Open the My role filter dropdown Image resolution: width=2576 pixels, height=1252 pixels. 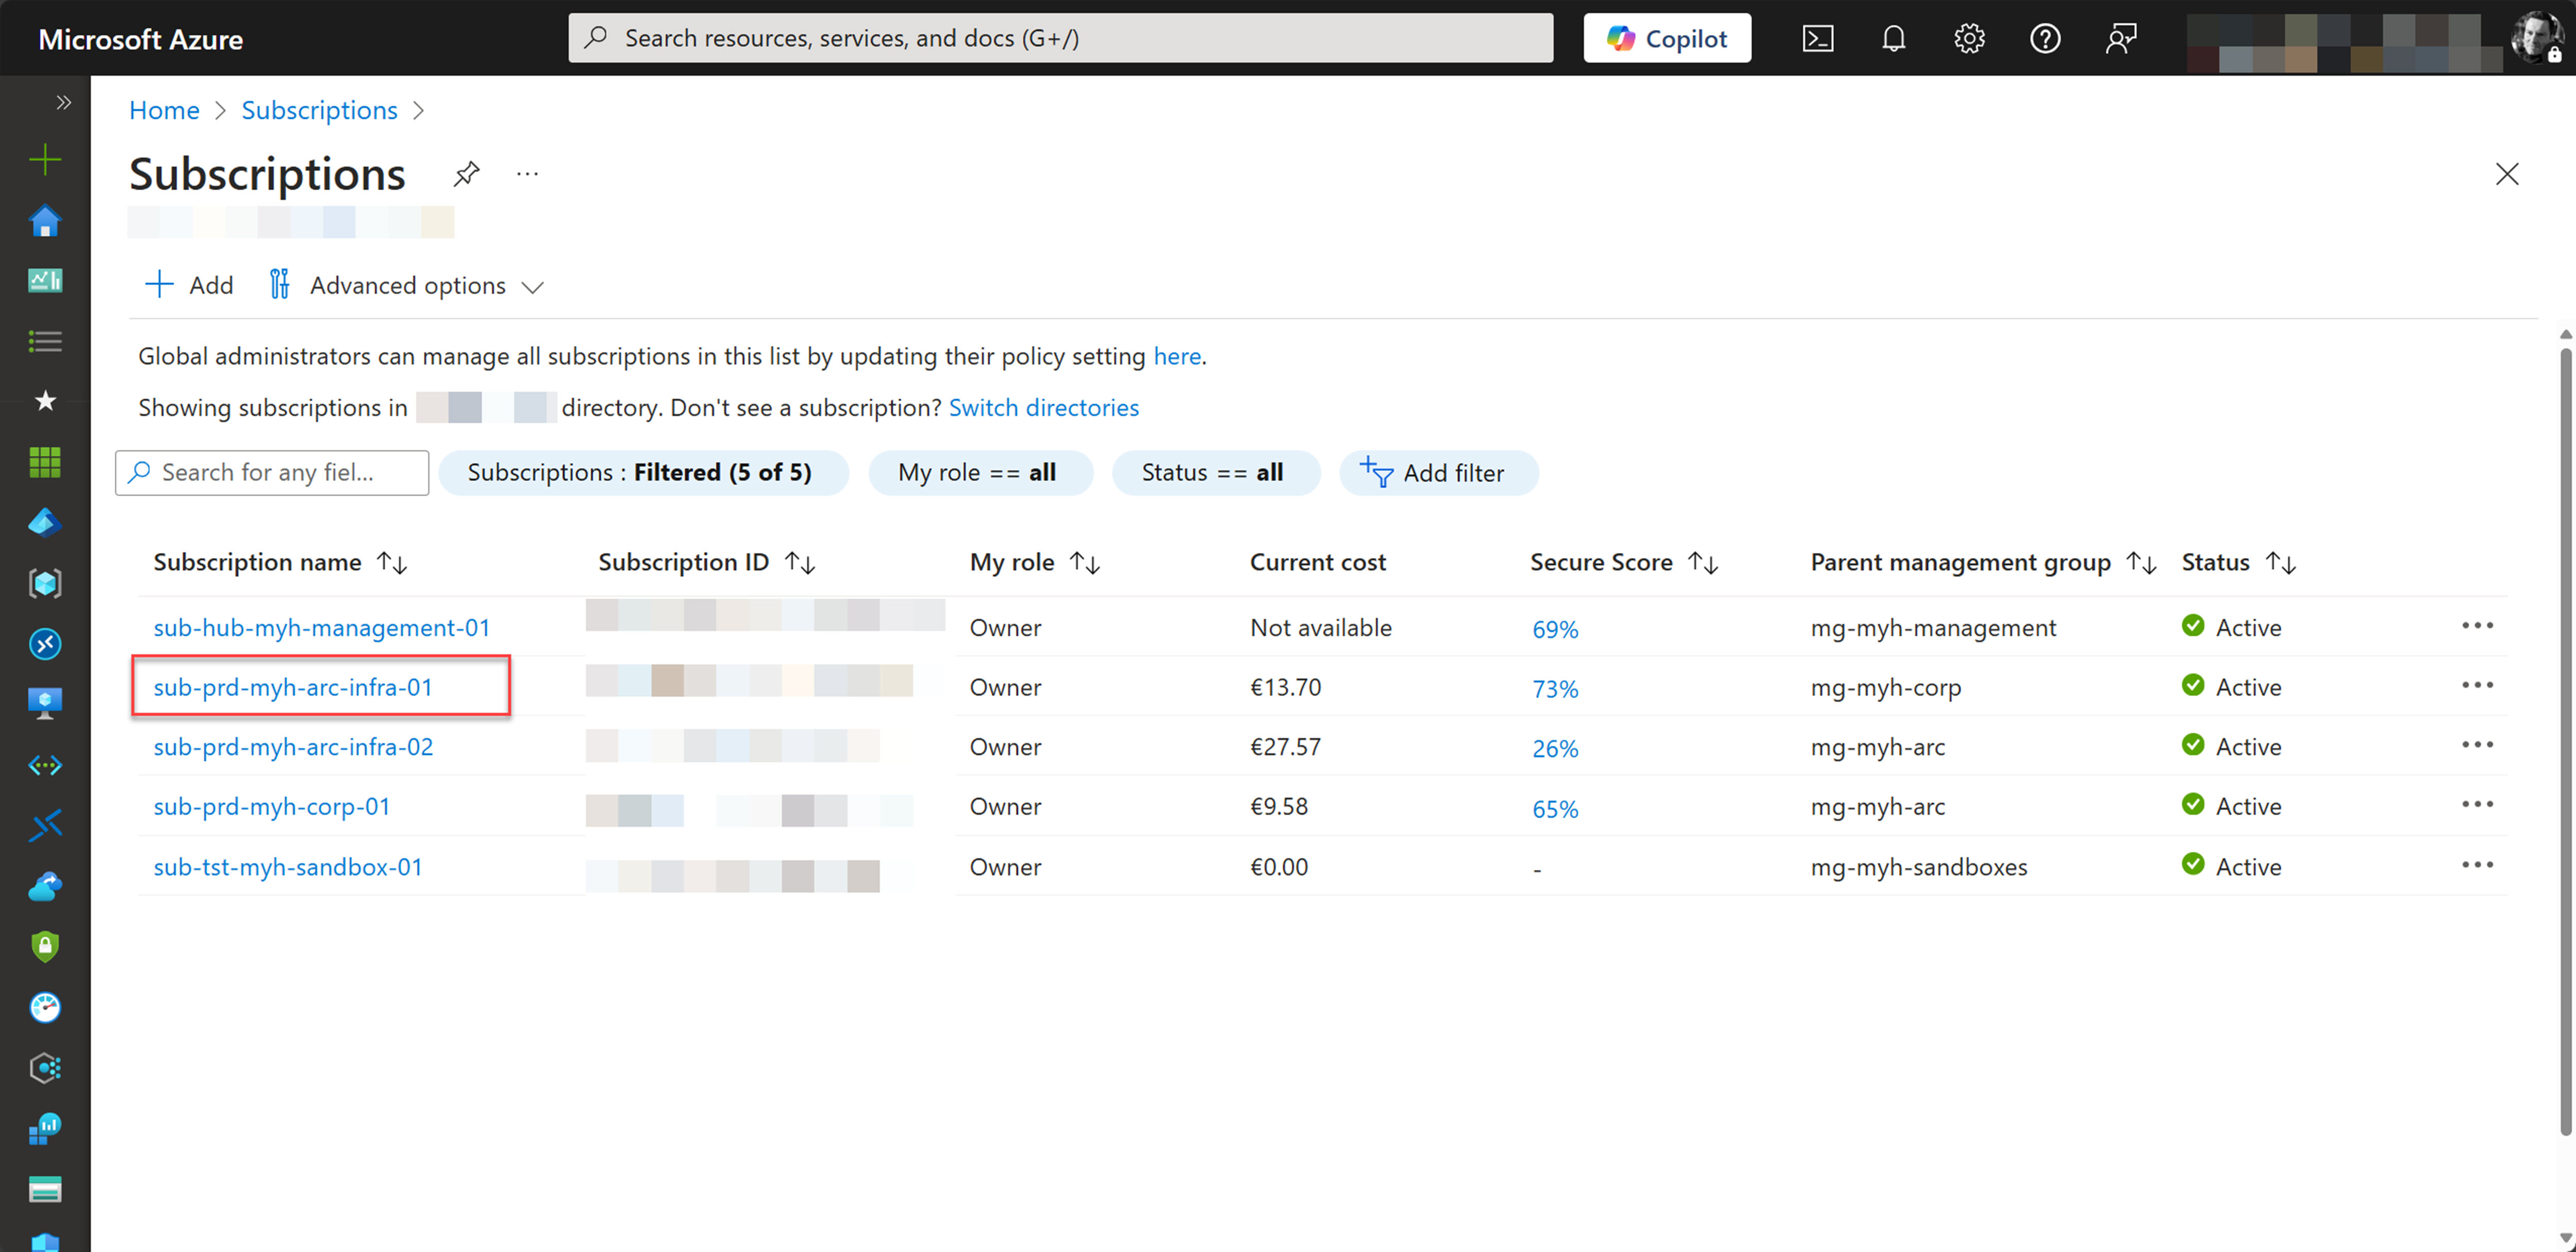click(x=981, y=472)
